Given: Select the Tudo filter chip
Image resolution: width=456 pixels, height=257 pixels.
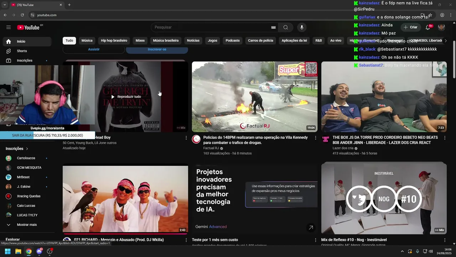Looking at the screenshot, I should (x=69, y=41).
